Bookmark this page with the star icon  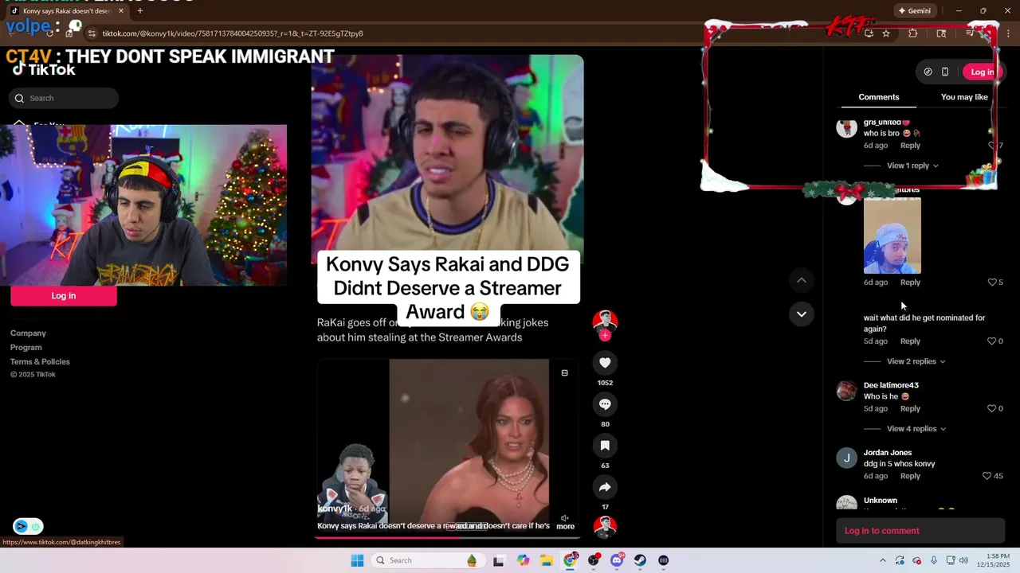(886, 33)
